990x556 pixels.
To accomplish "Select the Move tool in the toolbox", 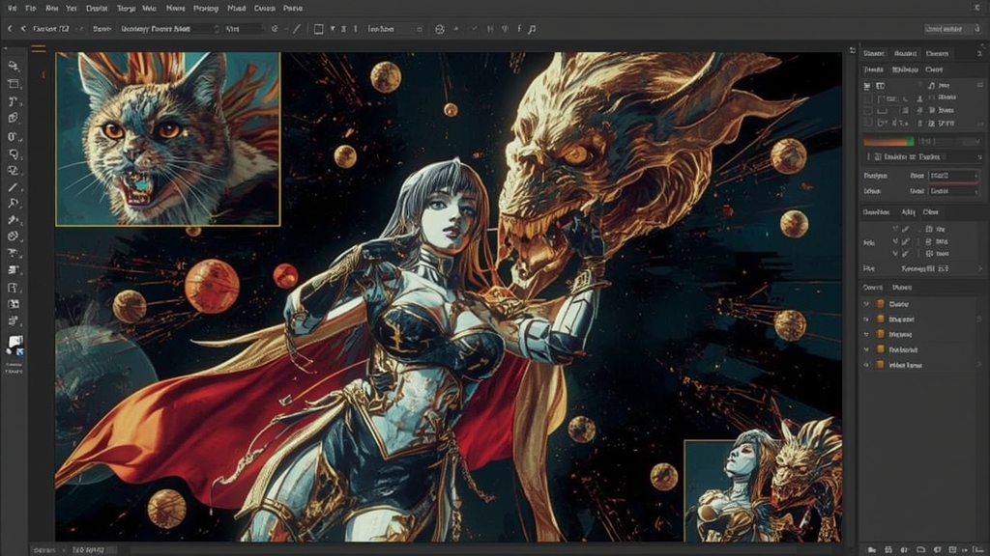I will pyautogui.click(x=14, y=67).
